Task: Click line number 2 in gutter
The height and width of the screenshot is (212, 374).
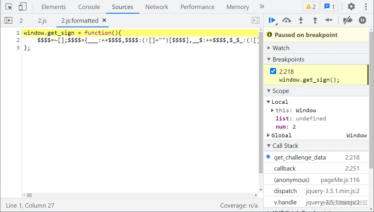Action: tap(18, 40)
